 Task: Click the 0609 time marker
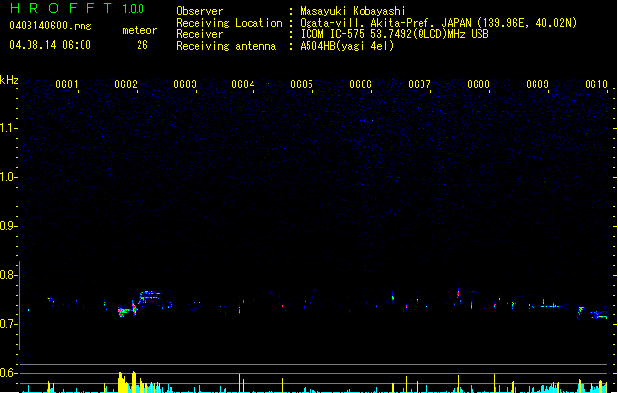(x=537, y=84)
